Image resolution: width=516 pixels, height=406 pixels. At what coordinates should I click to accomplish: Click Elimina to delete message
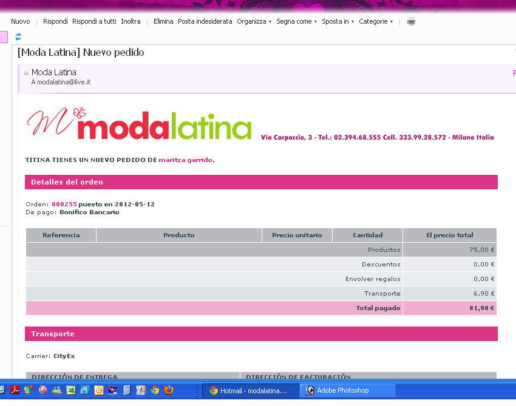(163, 21)
